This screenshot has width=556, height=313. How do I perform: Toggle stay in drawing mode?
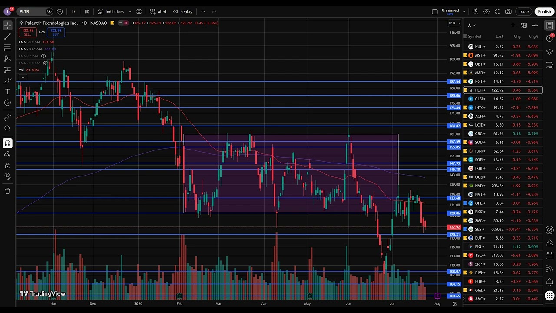point(7,154)
